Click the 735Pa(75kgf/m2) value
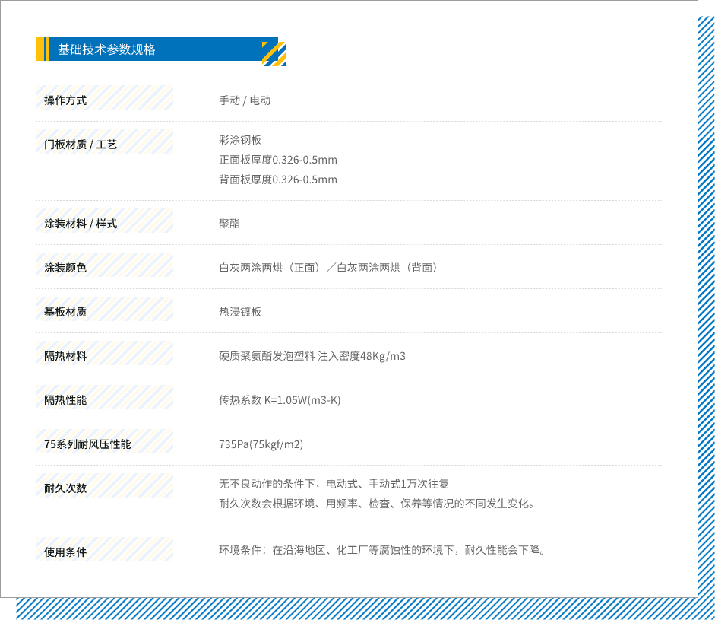This screenshot has height=620, width=715. point(261,444)
